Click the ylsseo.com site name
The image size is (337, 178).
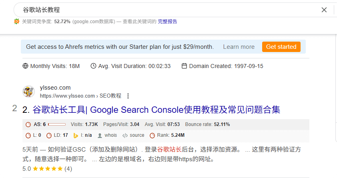pyautogui.click(x=55, y=88)
